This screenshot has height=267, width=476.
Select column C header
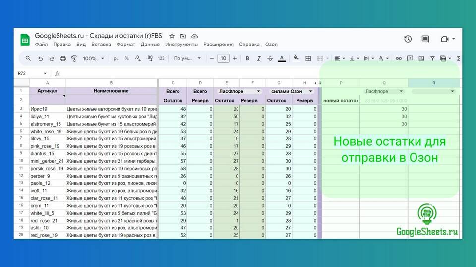click(173, 83)
